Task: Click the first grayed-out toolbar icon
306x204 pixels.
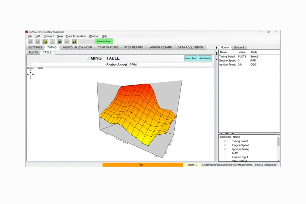Action: pyautogui.click(x=30, y=41)
